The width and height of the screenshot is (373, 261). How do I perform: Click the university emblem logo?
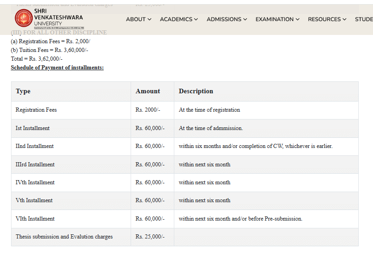pos(24,18)
